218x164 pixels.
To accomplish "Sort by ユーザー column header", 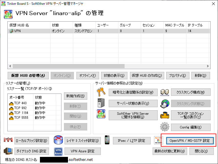I will [107, 25].
